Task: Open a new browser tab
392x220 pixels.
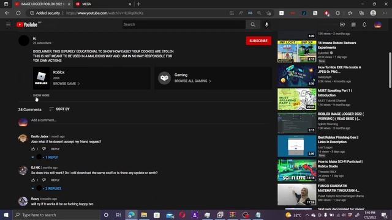Action: click(139, 4)
